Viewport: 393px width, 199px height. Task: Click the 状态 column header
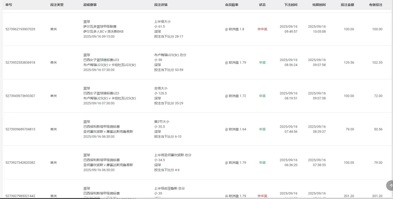263,5
